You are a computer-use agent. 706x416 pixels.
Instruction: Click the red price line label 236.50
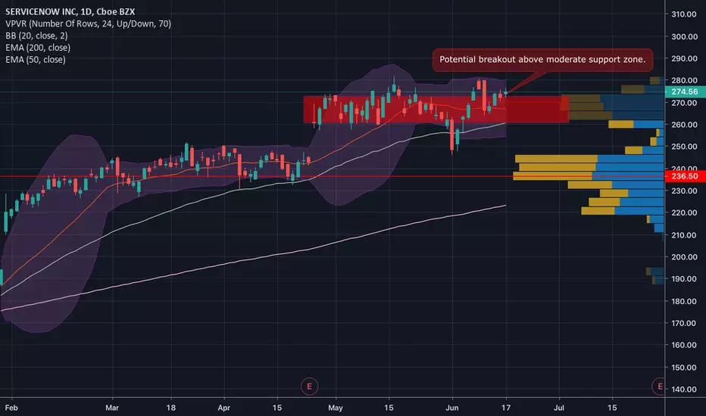pos(685,175)
